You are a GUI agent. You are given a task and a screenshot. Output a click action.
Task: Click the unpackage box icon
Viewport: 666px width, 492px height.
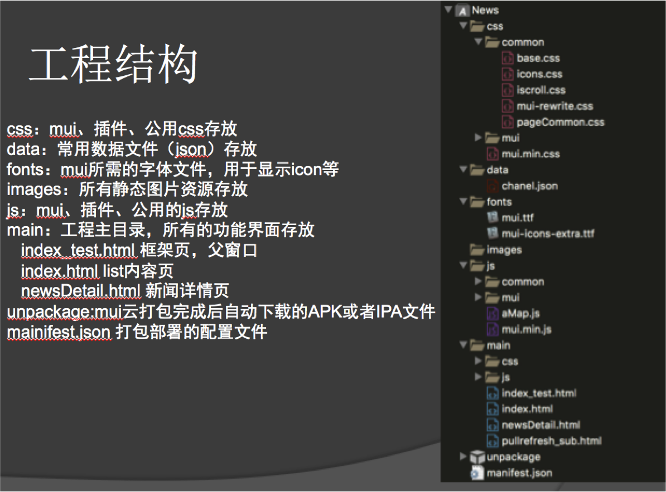point(477,457)
